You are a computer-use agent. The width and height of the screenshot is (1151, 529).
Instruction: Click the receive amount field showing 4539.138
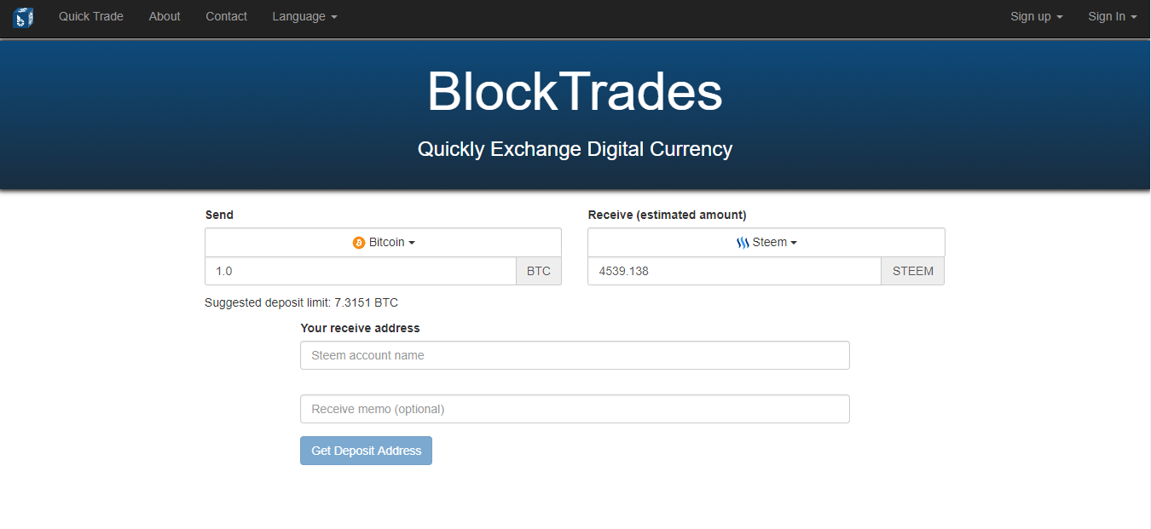(x=734, y=271)
